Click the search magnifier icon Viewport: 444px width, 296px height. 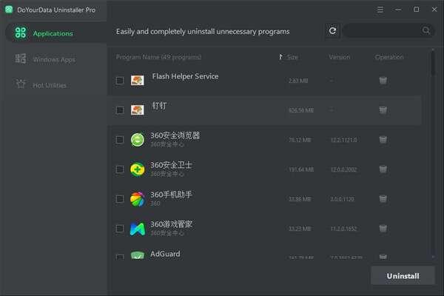coord(426,31)
